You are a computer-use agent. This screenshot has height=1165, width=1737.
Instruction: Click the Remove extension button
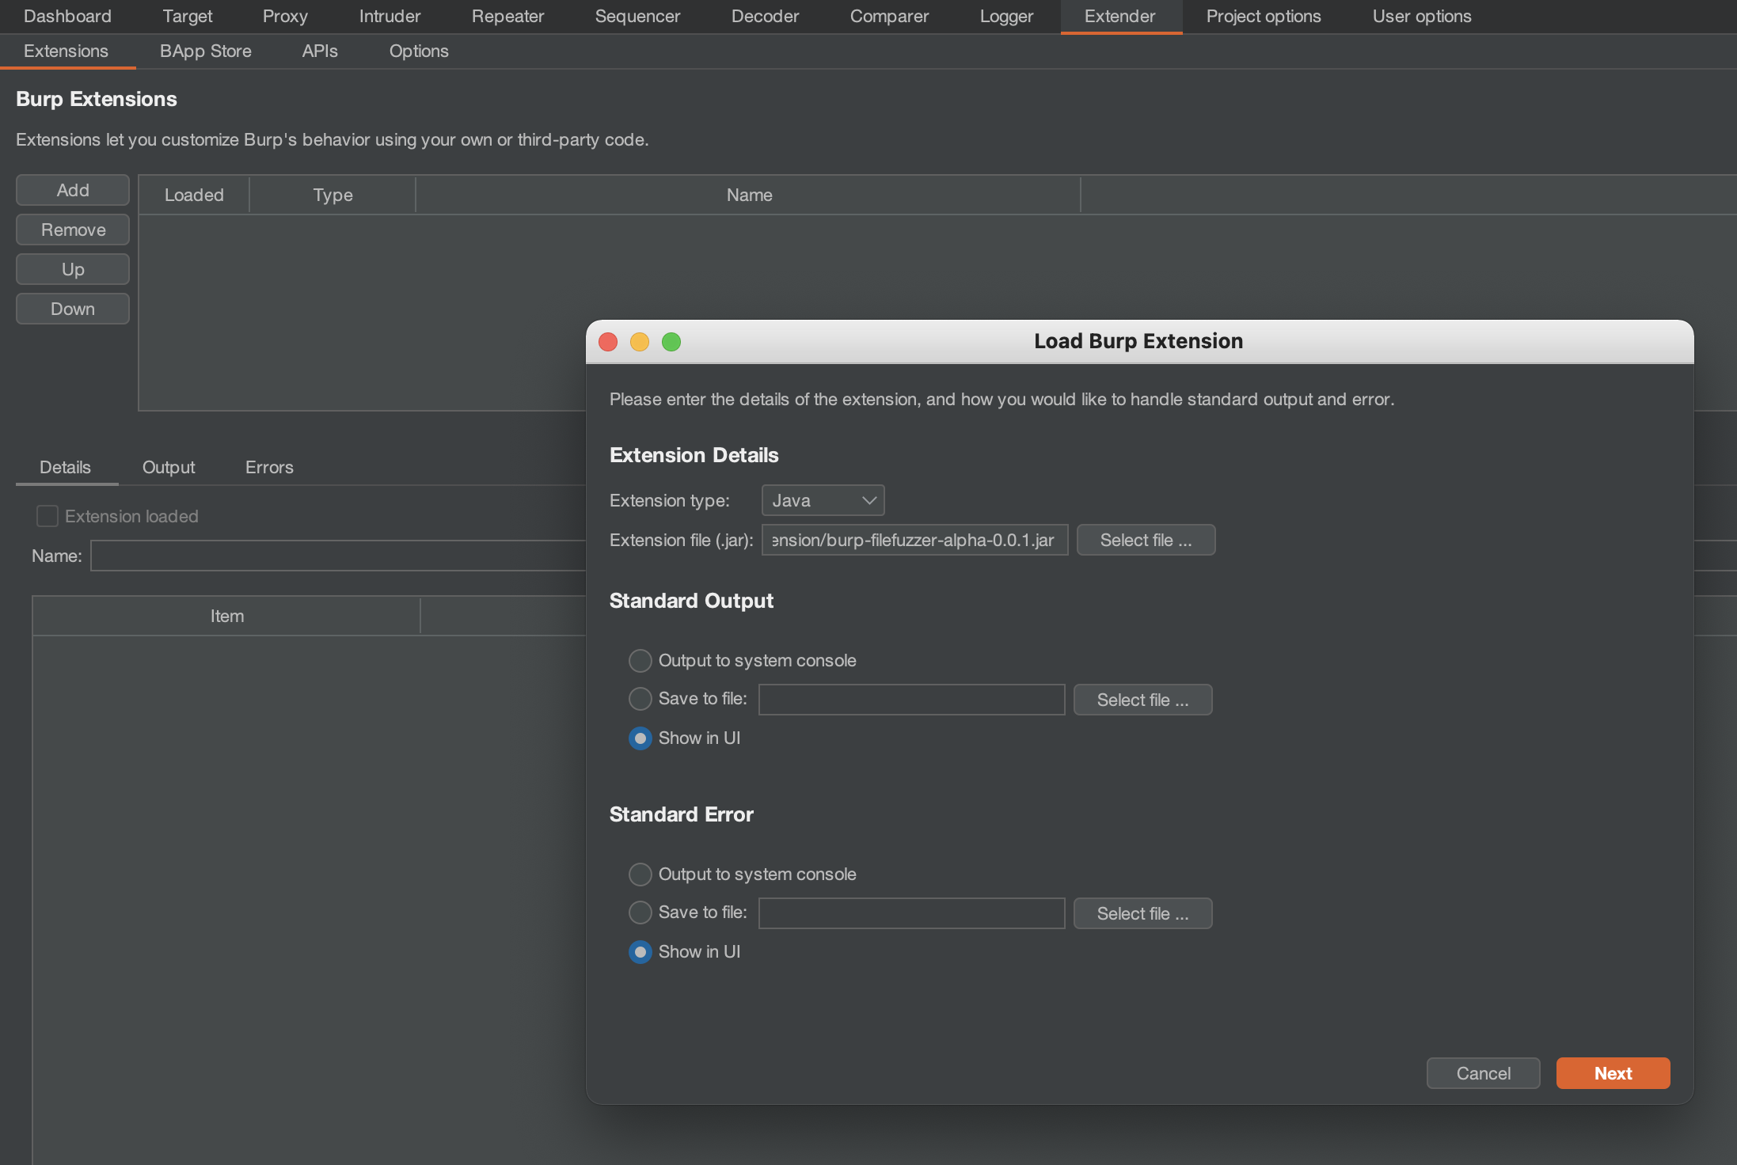point(73,230)
